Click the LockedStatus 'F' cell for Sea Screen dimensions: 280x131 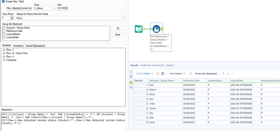[218, 99]
